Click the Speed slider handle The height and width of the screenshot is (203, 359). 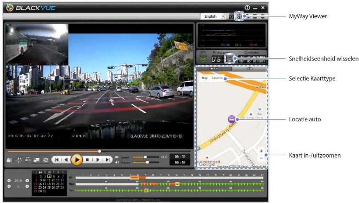tap(145, 157)
